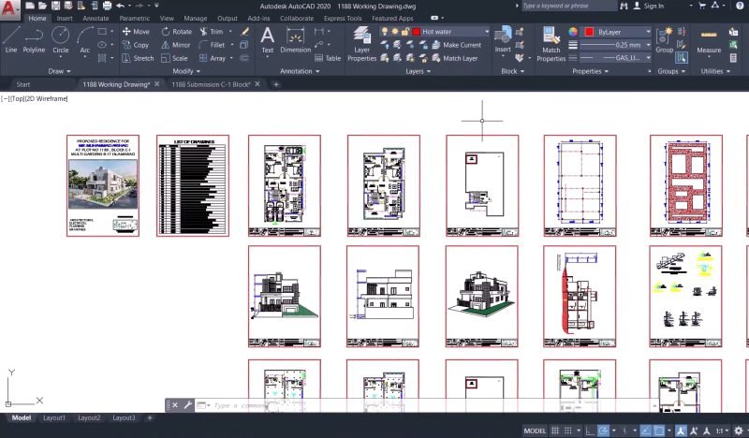Open Layer Properties manager
This screenshot has width=749, height=438.
coord(362,44)
